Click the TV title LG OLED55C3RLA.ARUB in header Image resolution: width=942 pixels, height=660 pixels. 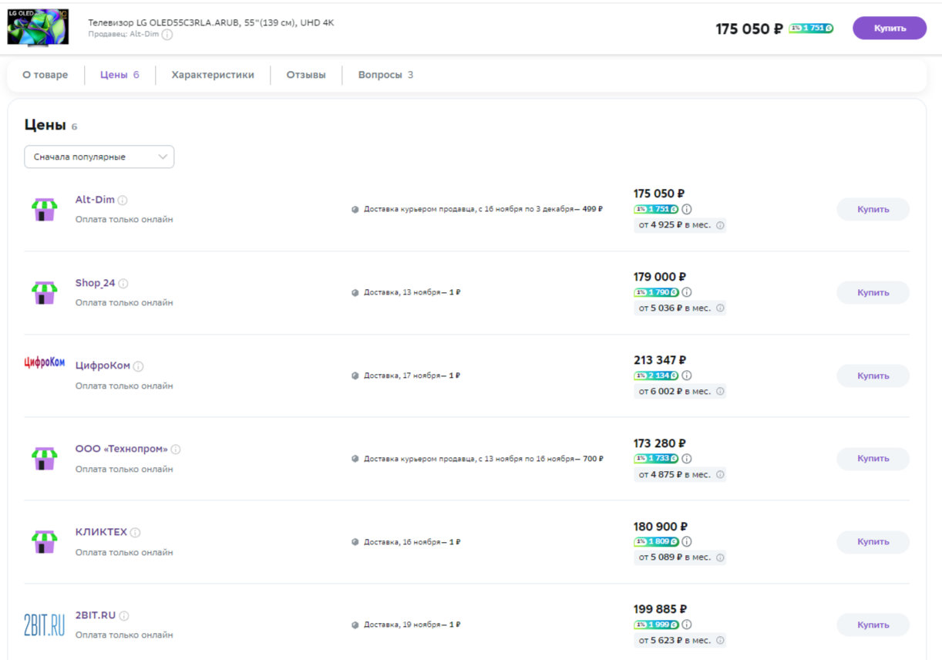coord(211,22)
